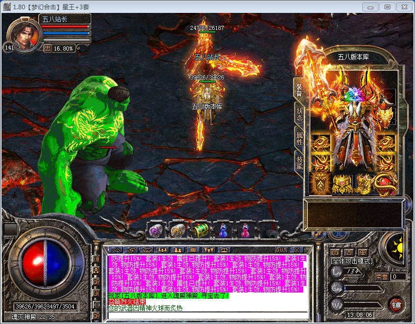This screenshot has width=415, height=324.
Task: Click the Lv level orb
Action: tap(337, 272)
